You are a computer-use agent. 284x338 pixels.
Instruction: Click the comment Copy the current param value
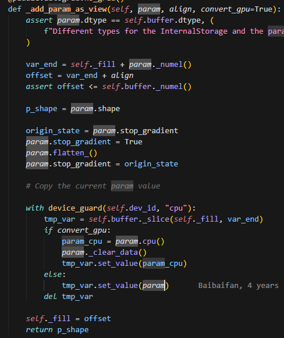pyautogui.click(x=93, y=186)
